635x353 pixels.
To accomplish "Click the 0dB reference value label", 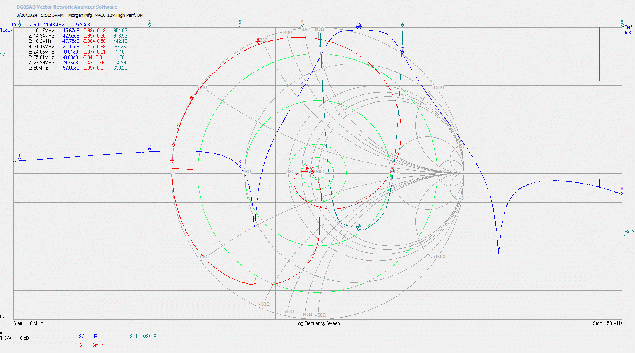I will coord(627,33).
